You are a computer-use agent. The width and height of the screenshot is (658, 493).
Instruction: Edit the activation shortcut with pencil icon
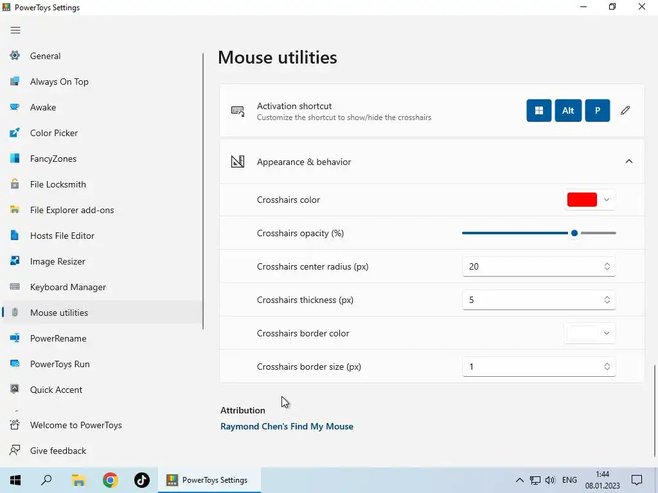[x=625, y=110]
